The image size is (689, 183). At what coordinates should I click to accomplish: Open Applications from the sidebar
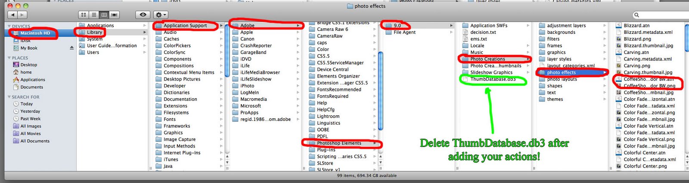pos(33,80)
